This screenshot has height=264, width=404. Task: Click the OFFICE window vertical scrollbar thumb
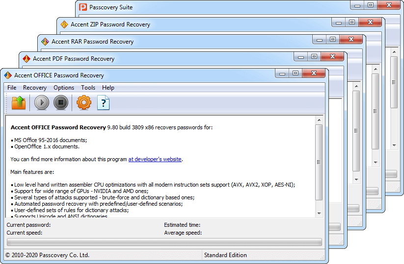click(x=319, y=162)
